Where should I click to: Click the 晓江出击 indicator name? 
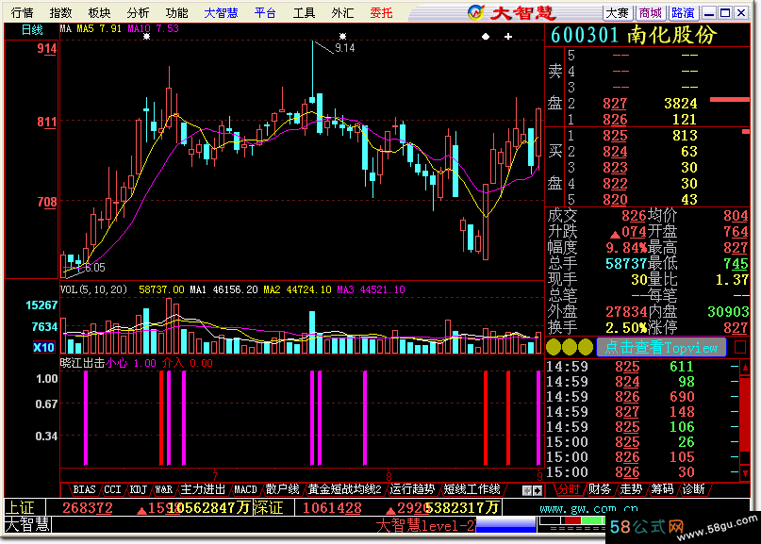coord(82,363)
